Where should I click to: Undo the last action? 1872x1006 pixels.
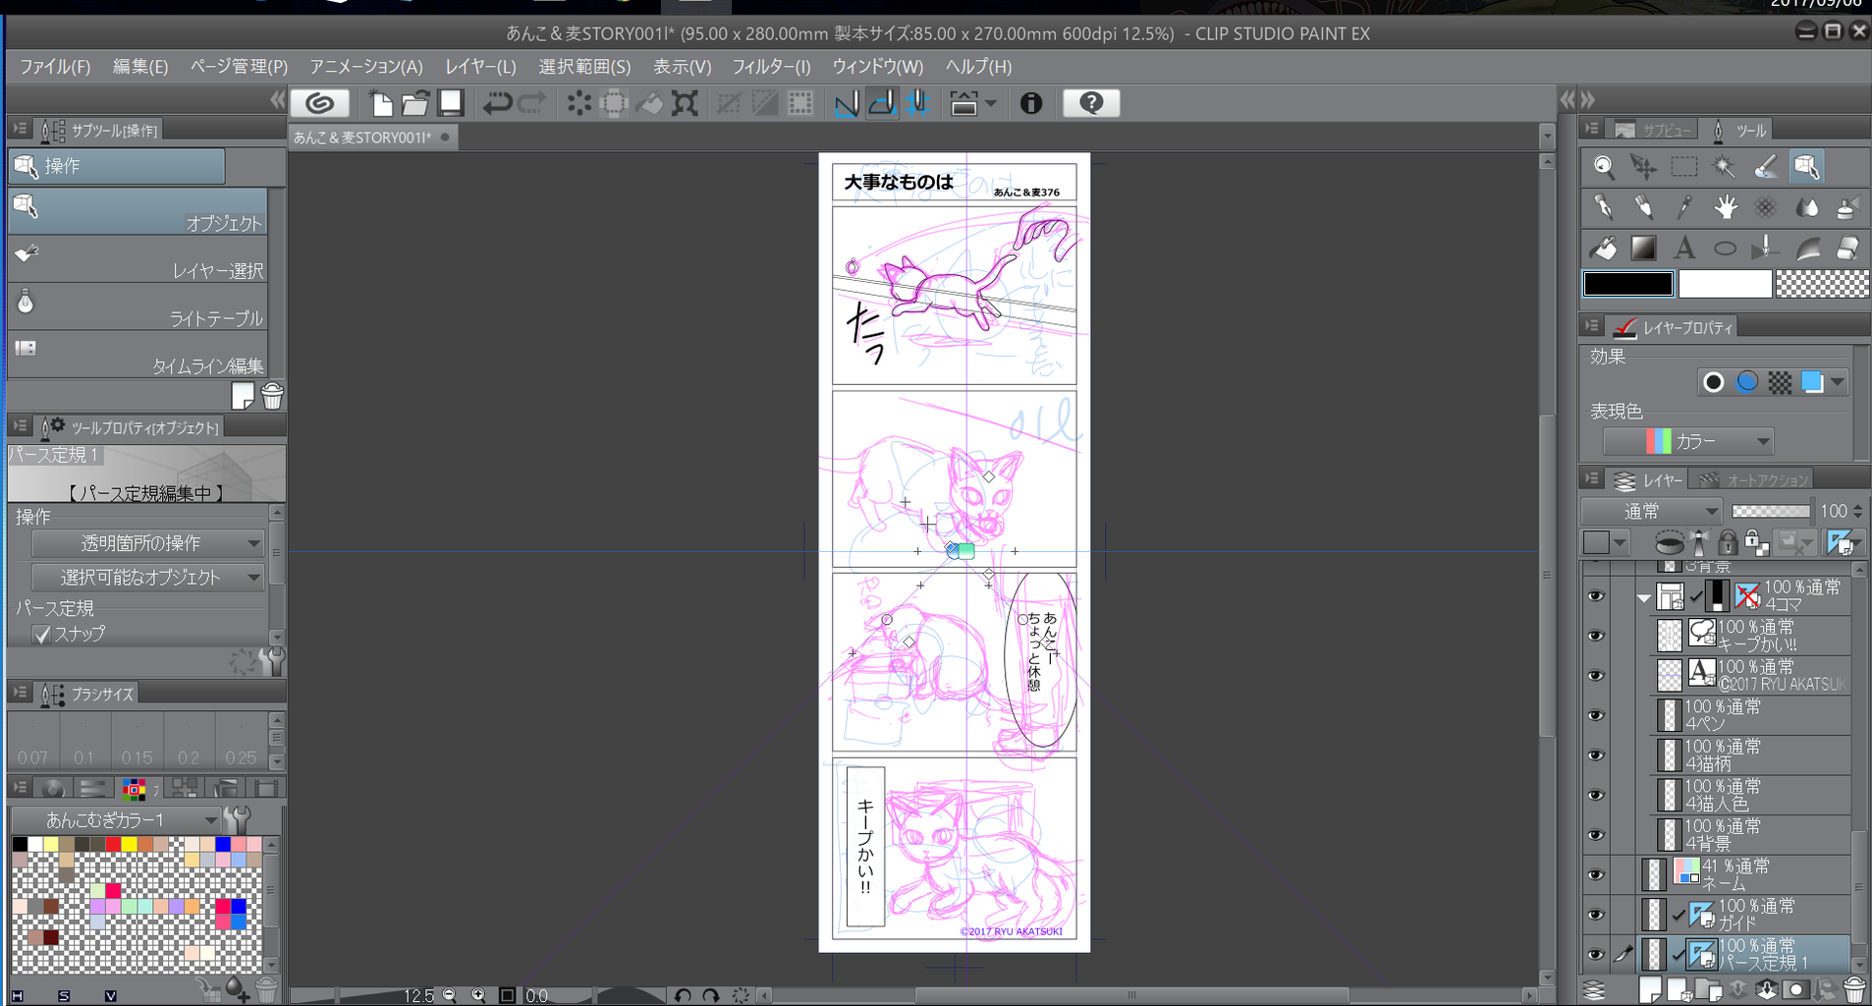pos(497,103)
